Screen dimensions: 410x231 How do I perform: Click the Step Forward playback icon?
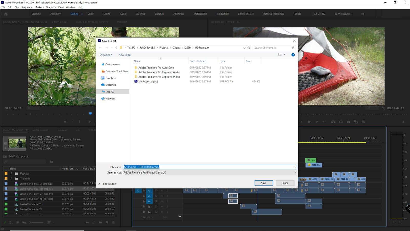[317, 122]
